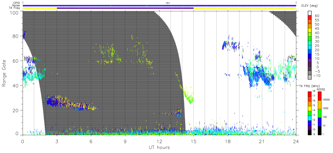Click the 'Range Gate' axis title
Image resolution: width=333 pixels, height=153 pixels.
click(x=4, y=73)
